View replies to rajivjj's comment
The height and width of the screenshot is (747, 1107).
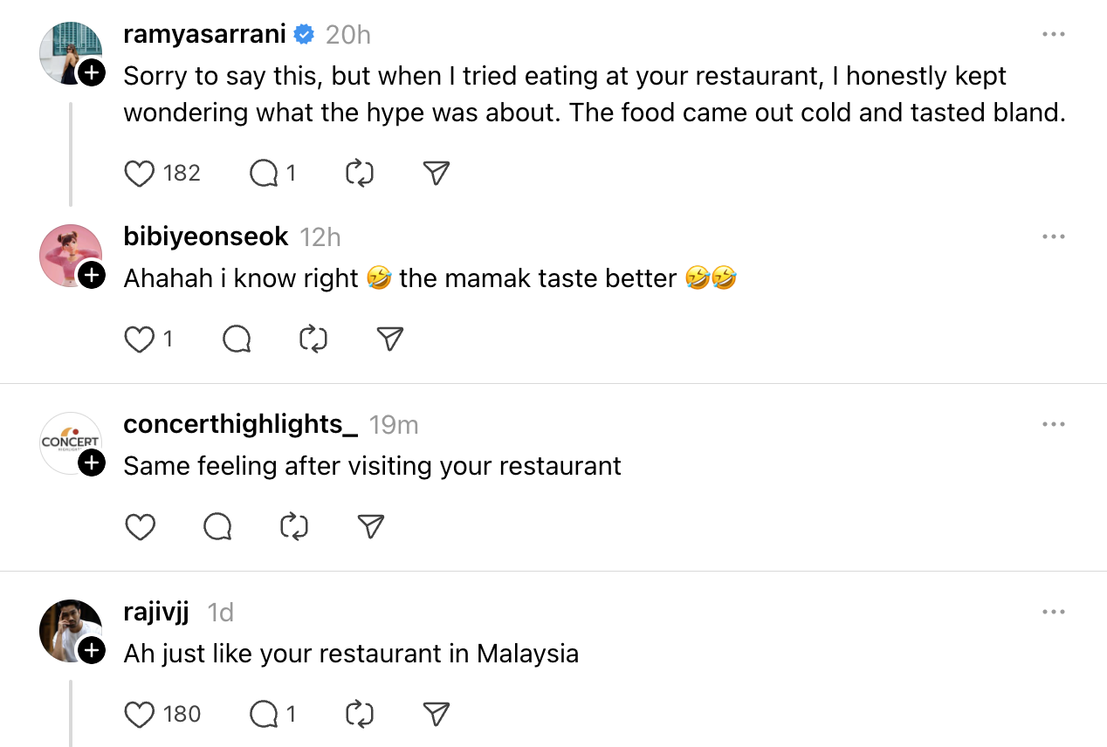(x=264, y=715)
